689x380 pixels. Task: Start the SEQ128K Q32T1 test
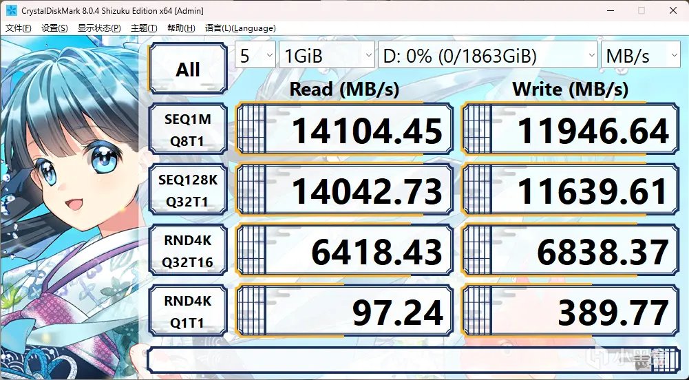[x=188, y=190]
